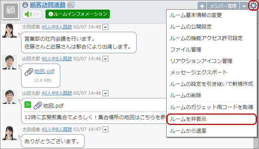The image size is (259, 149).
Task: Choose ルームの機能アクセス許可設定
Action: (x=212, y=38)
